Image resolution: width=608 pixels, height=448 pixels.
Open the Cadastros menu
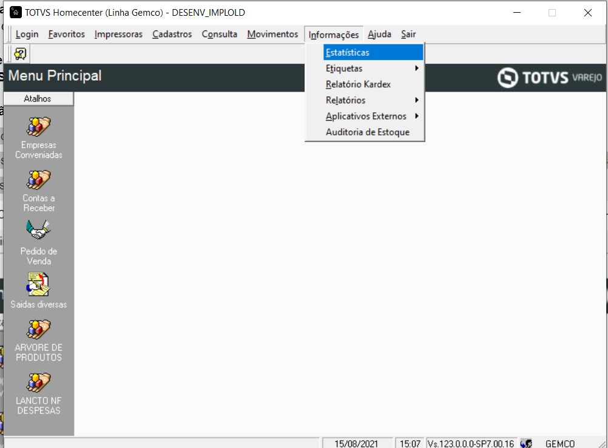pos(172,34)
